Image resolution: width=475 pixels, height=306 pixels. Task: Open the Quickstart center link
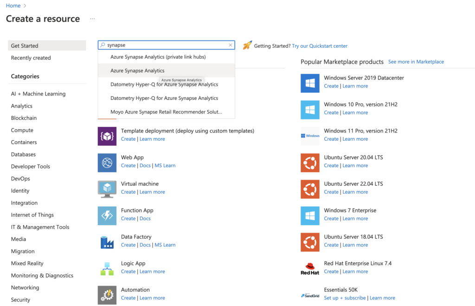click(x=320, y=46)
